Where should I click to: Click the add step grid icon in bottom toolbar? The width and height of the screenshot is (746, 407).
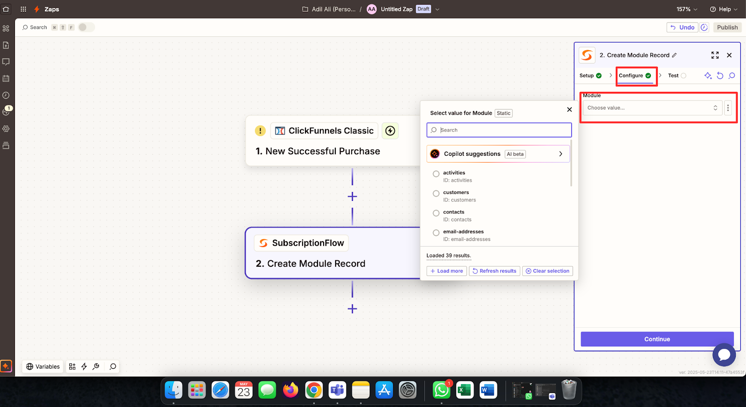click(x=72, y=366)
